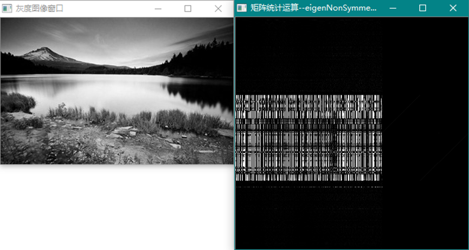The height and width of the screenshot is (250, 469).
Task: Click the 灰度图像窗口 title text
Action: 40,9
